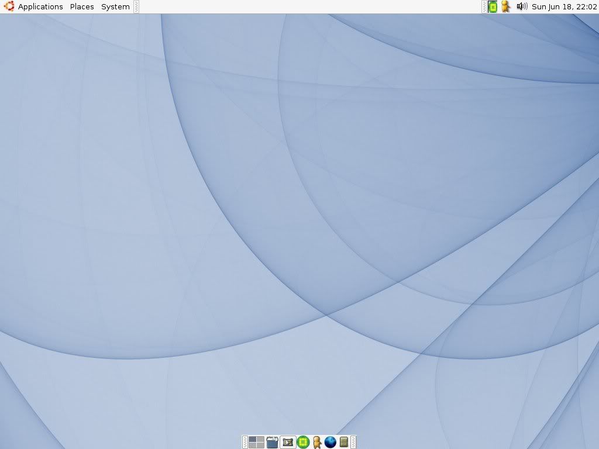Open the Places menu

82,7
